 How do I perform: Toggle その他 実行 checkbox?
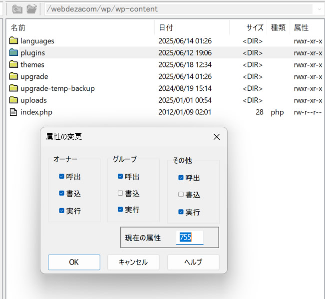(181, 212)
